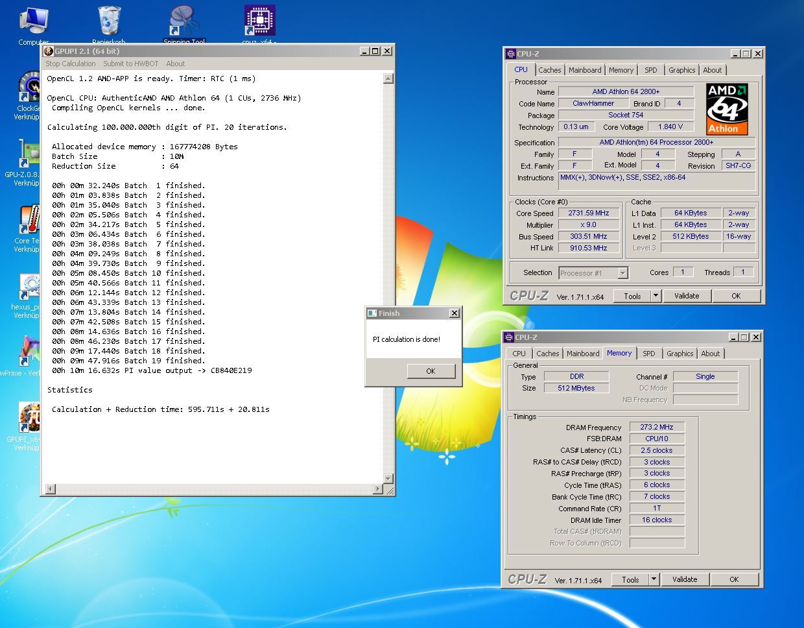
Task: Open Stop Calculation menu in GPUPI
Action: [71, 64]
